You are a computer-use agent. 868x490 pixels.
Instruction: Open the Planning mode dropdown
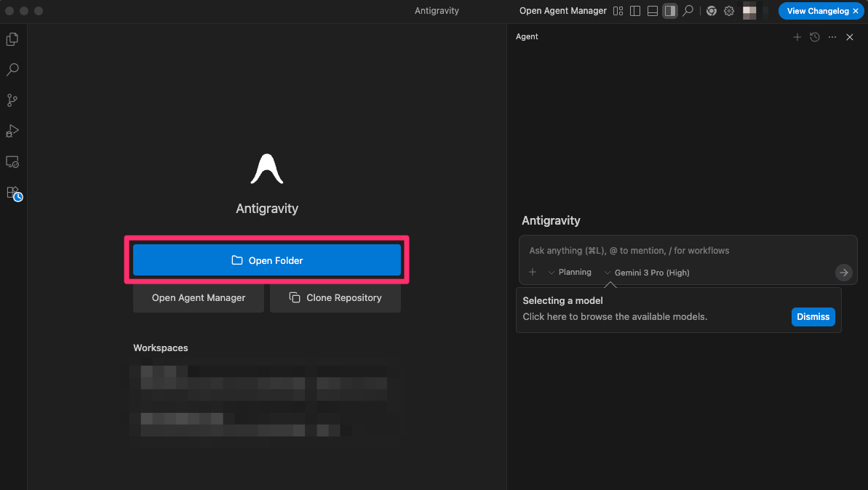(x=570, y=272)
